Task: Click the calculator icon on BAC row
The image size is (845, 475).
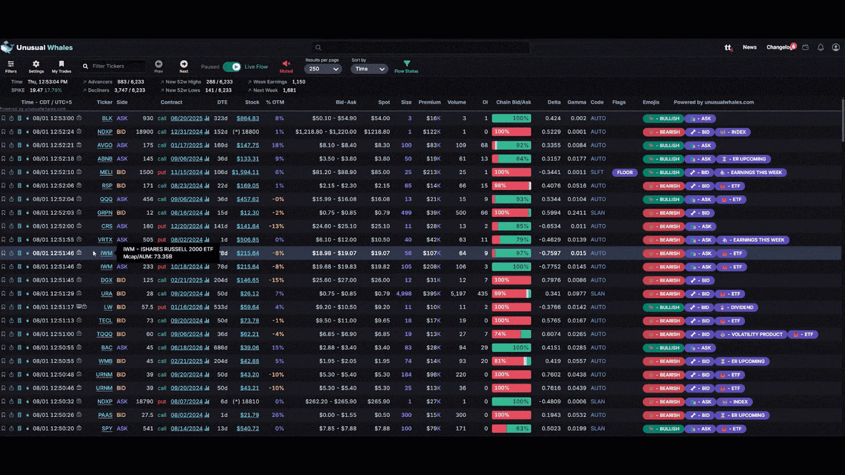Action: (x=19, y=347)
